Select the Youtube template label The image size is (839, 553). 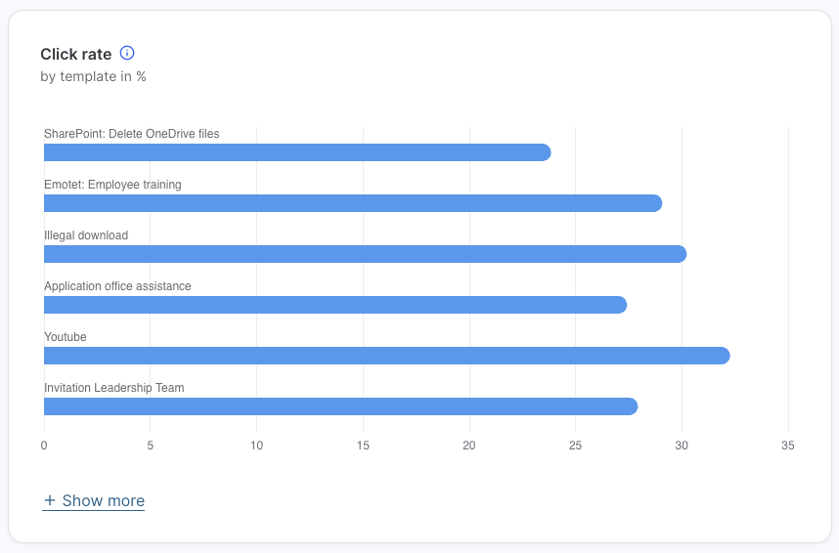pos(66,337)
